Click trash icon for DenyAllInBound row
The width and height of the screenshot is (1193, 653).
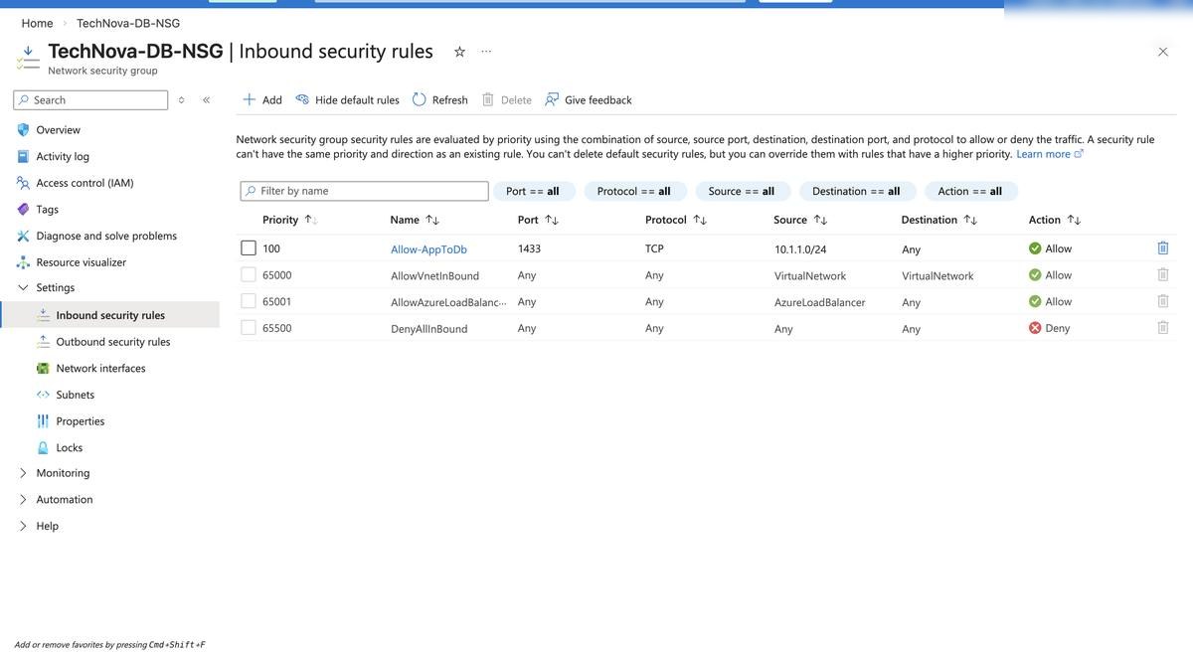click(x=1163, y=328)
